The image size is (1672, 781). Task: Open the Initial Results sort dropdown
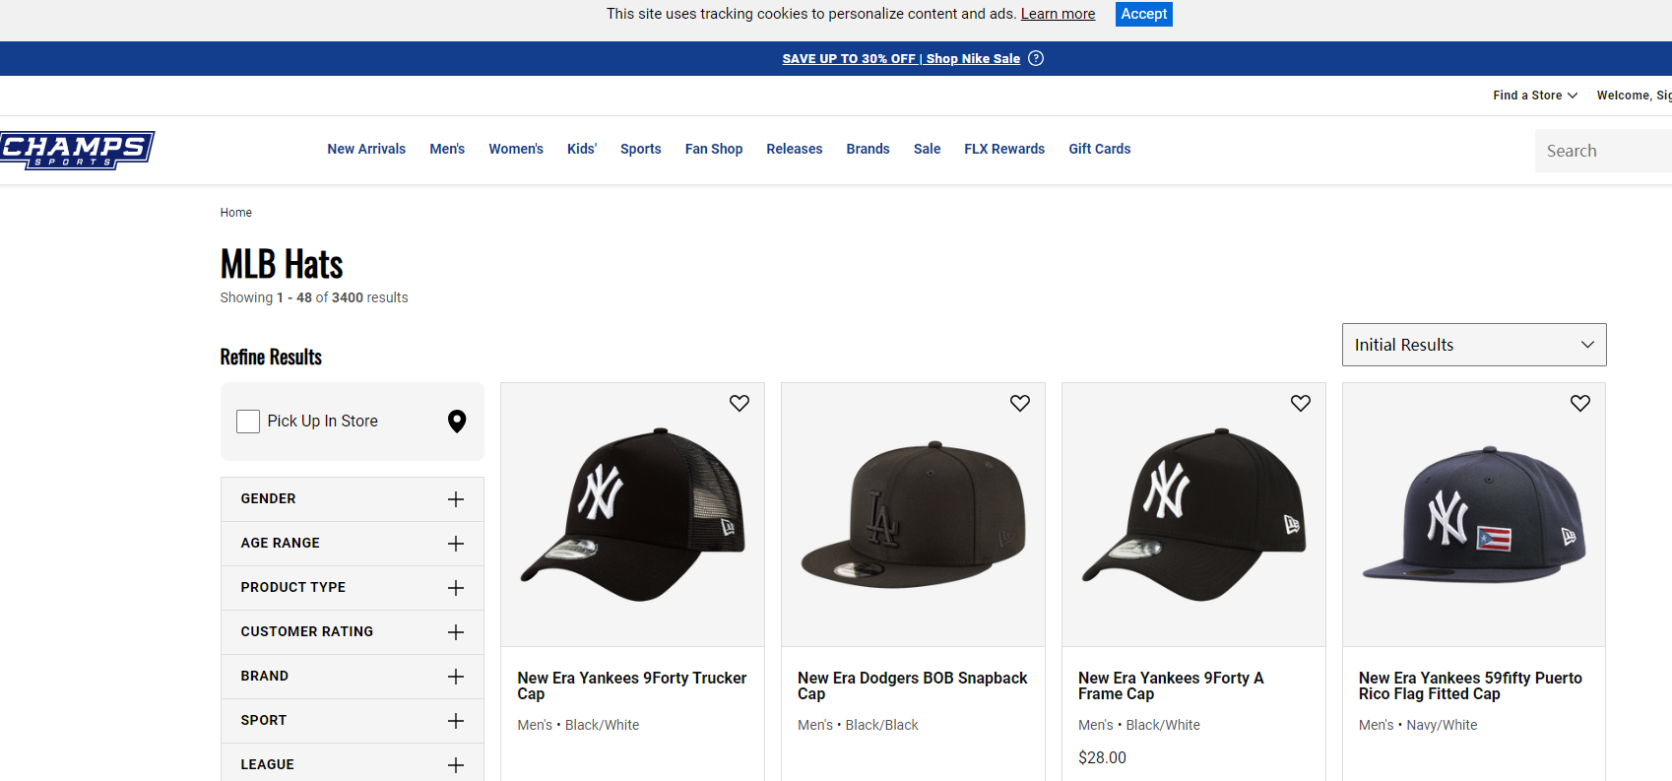point(1474,345)
